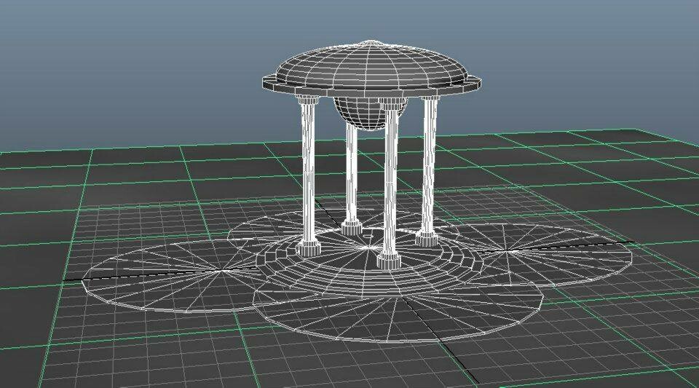
Task: Select the far-right pillar shaft
Action: pos(429,166)
